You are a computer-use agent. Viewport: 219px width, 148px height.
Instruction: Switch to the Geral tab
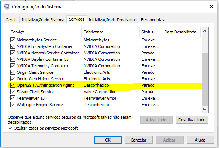coord(11,20)
